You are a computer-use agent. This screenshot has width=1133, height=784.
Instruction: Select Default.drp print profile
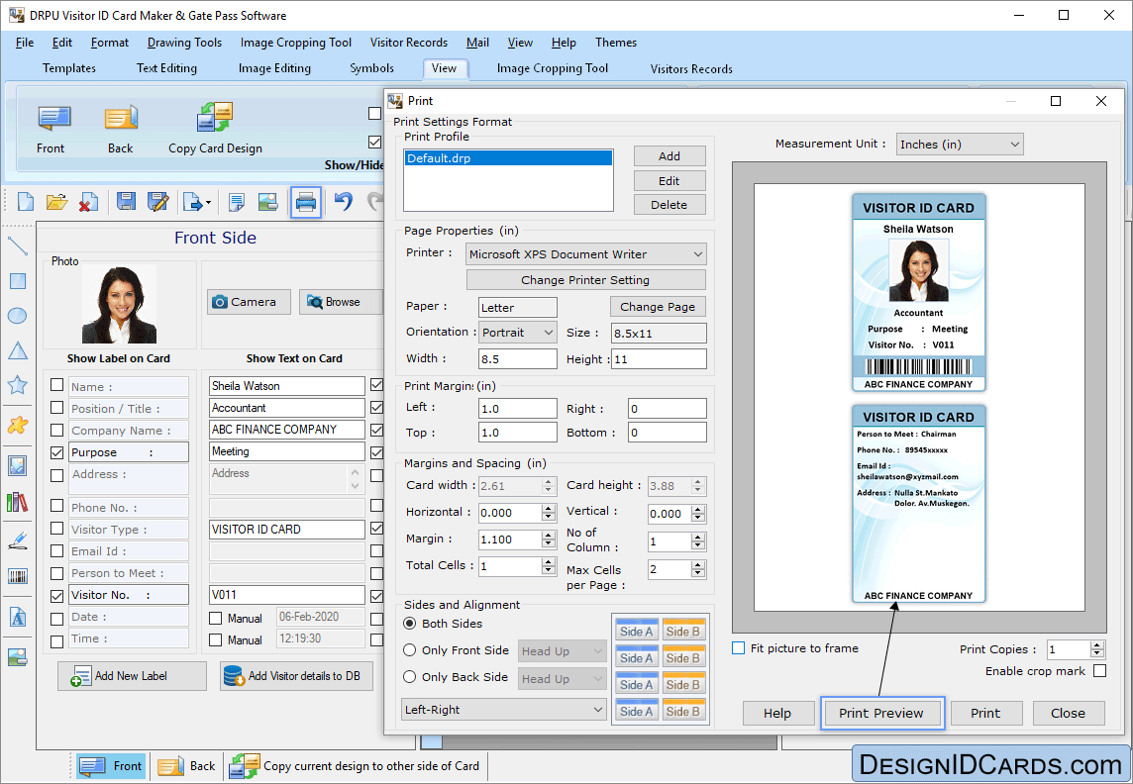point(508,158)
